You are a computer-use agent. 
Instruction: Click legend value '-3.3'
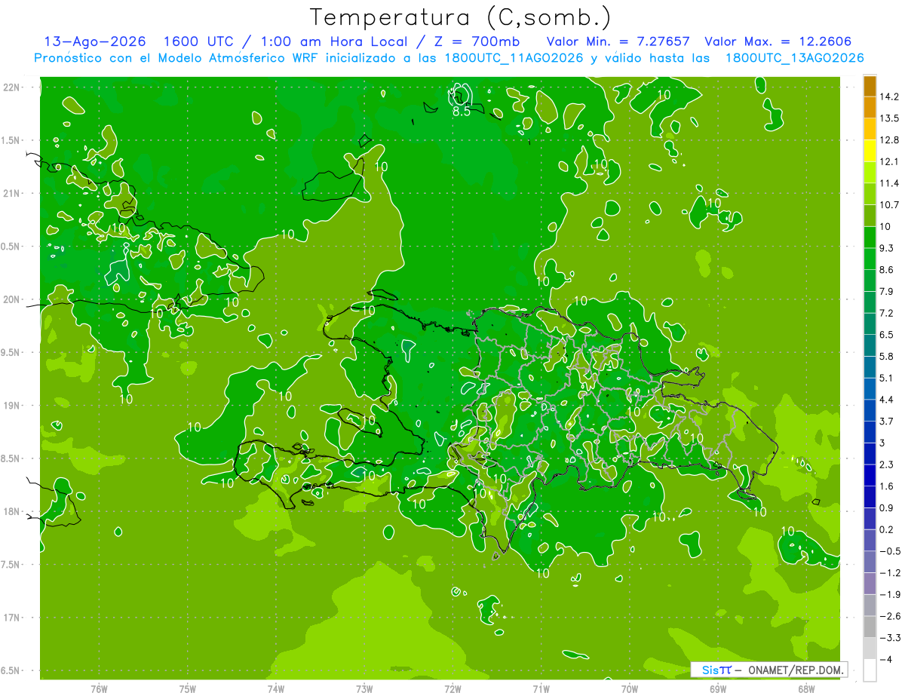click(890, 638)
